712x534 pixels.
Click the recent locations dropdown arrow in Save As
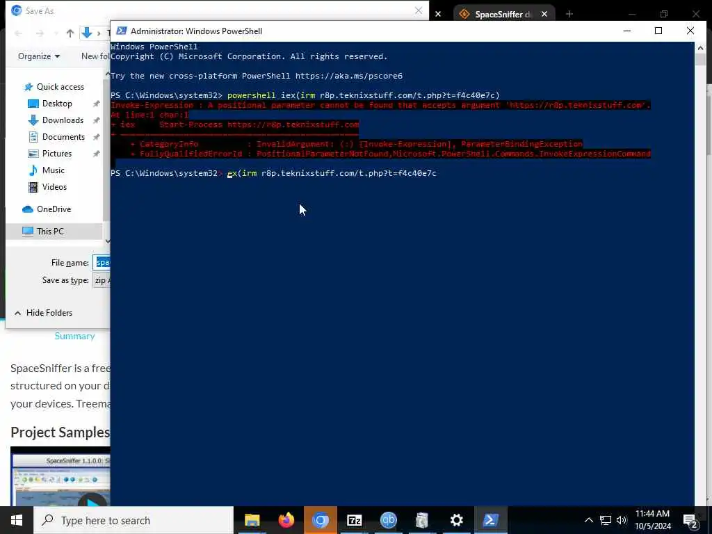pos(56,33)
